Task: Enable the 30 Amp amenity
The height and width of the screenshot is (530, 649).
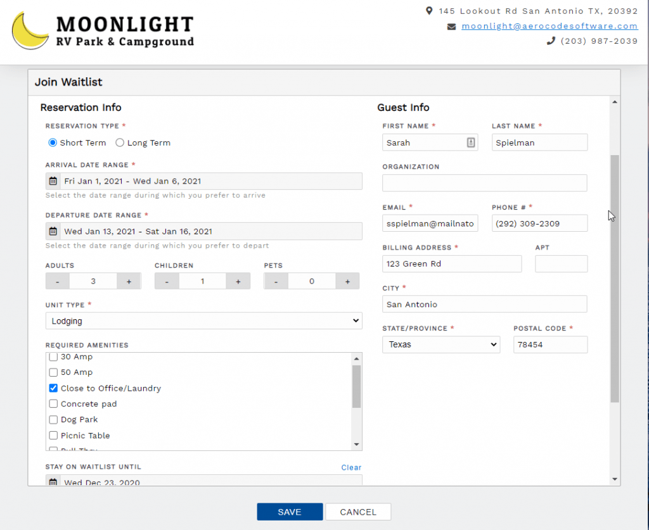Action: (x=53, y=356)
